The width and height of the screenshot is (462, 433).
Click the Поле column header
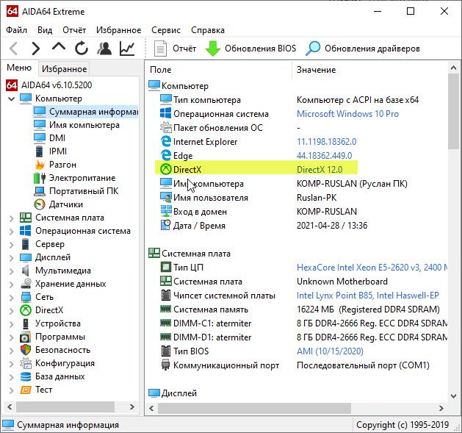[219, 70]
